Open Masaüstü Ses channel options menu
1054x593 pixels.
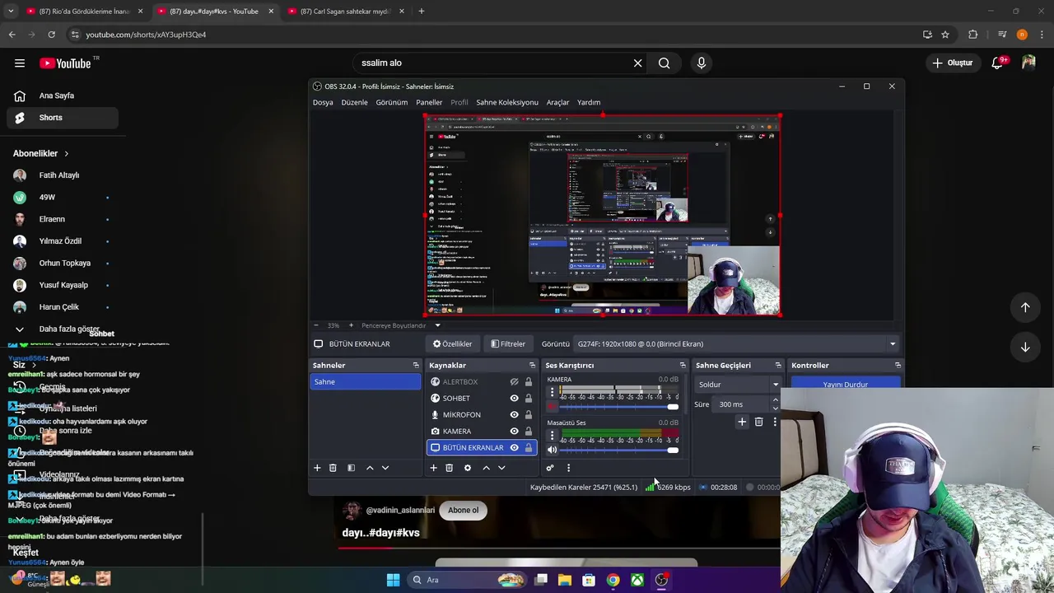click(552, 435)
